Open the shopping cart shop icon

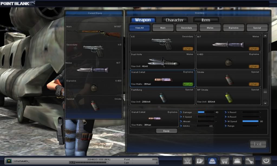click(x=224, y=161)
